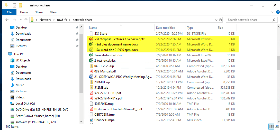Switch to large icons view in status bar

pyautogui.click(x=276, y=126)
